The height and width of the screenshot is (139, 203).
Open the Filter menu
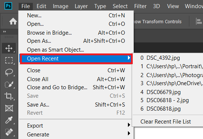click(x=141, y=6)
